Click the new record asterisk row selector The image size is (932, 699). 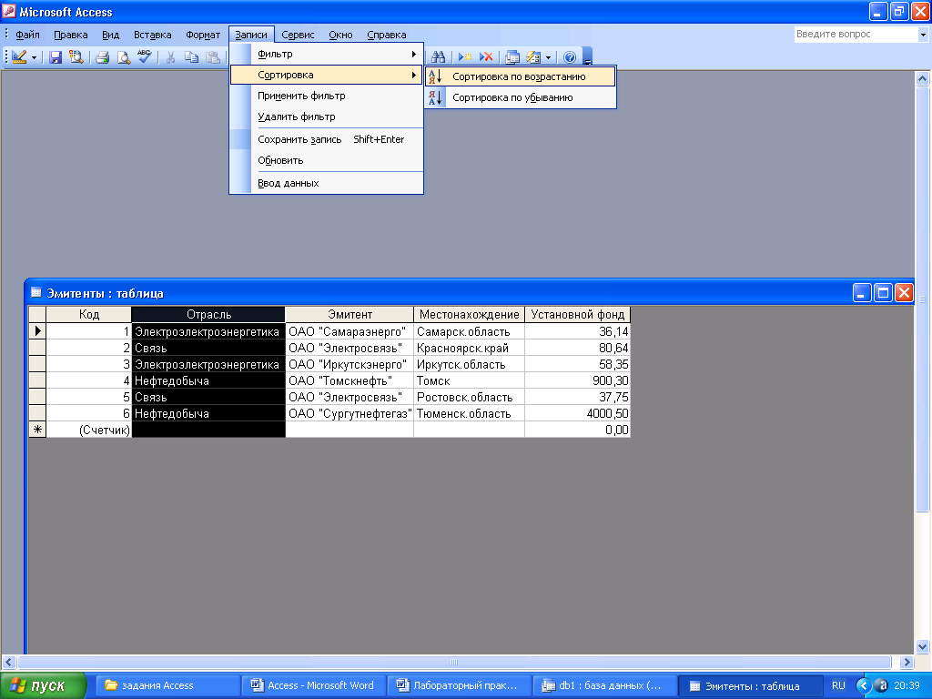click(x=37, y=430)
